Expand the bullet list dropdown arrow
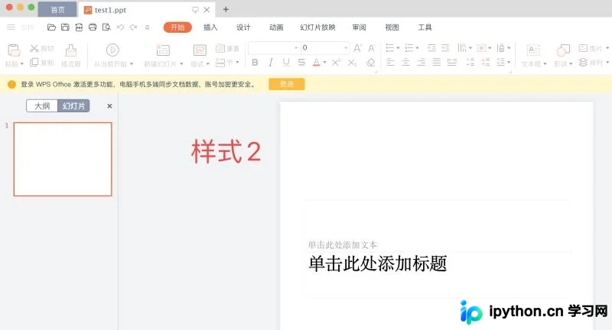Screen dimensions: 612x330 pos(398,48)
